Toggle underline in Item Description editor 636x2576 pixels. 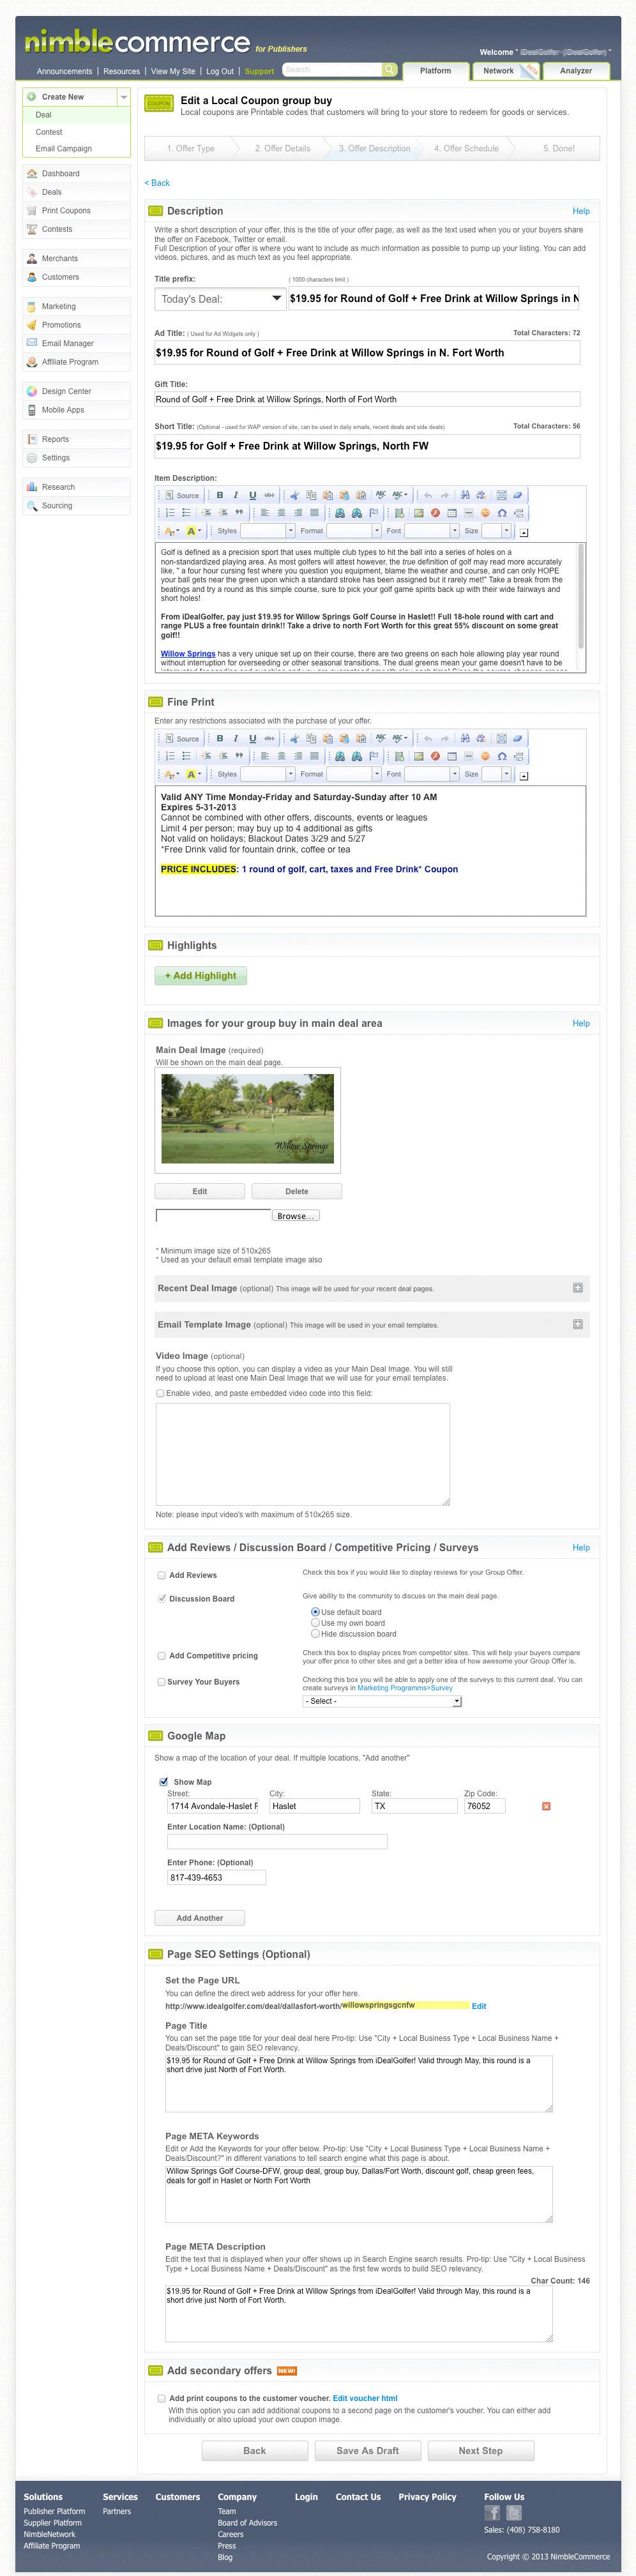[x=252, y=495]
